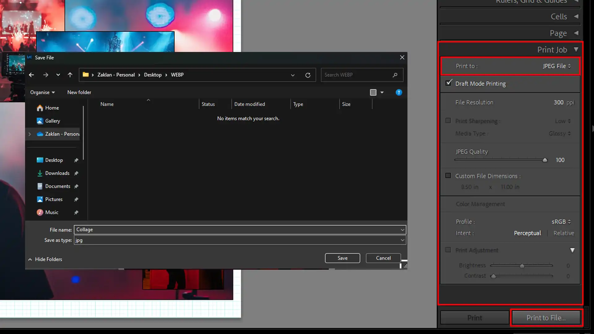Click the pin icon beside Music
Image resolution: width=594 pixels, height=334 pixels.
[x=76, y=212]
